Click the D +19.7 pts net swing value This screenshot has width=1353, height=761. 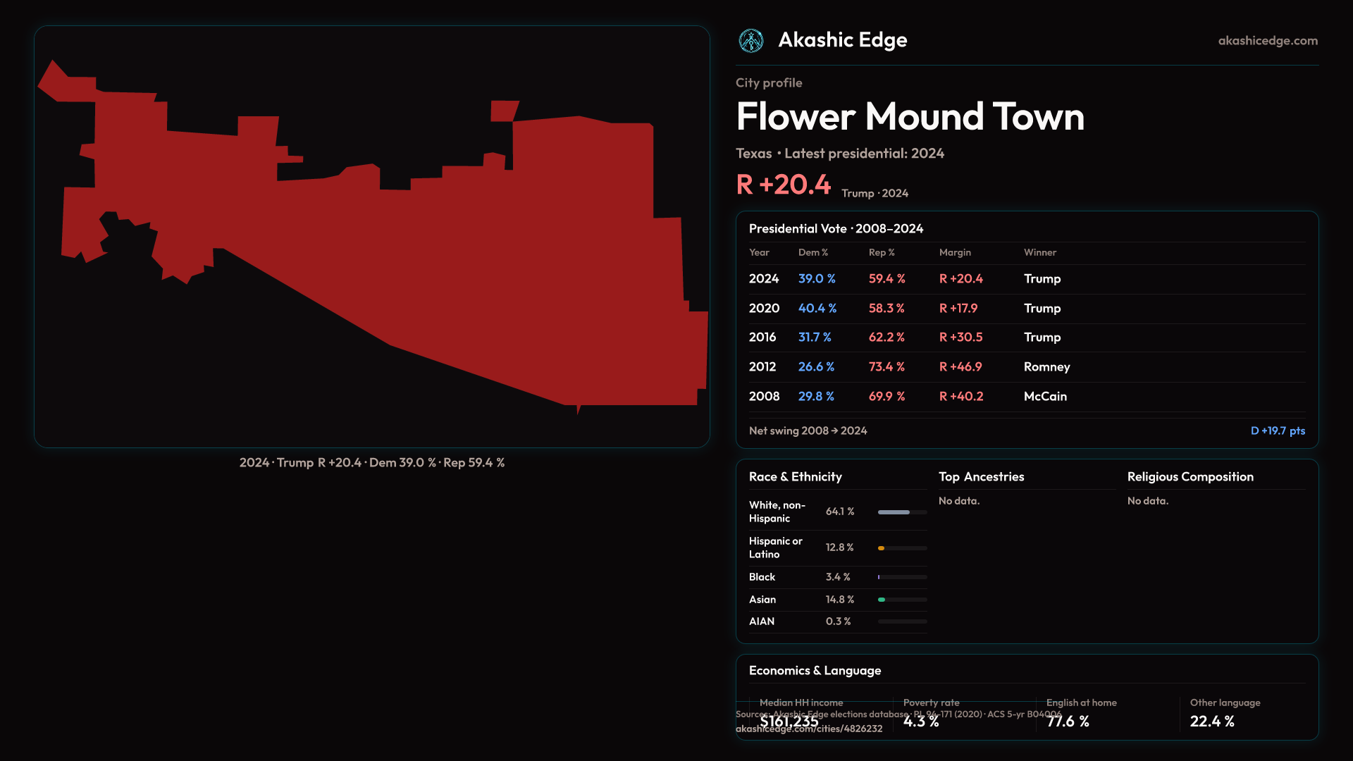click(1277, 431)
